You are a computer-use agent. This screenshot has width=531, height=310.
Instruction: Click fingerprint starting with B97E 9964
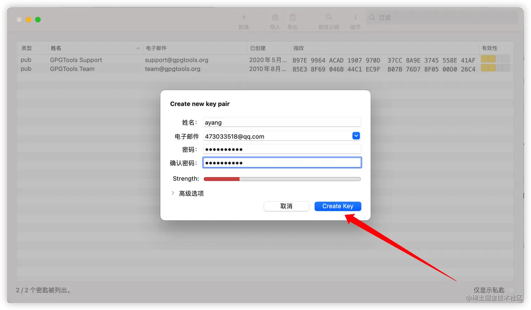(x=384, y=60)
